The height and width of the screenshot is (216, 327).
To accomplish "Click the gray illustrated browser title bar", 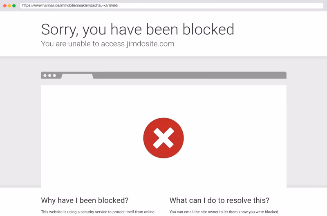I will point(163,75).
